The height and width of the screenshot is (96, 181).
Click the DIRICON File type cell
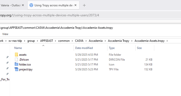[x=117, y=60]
